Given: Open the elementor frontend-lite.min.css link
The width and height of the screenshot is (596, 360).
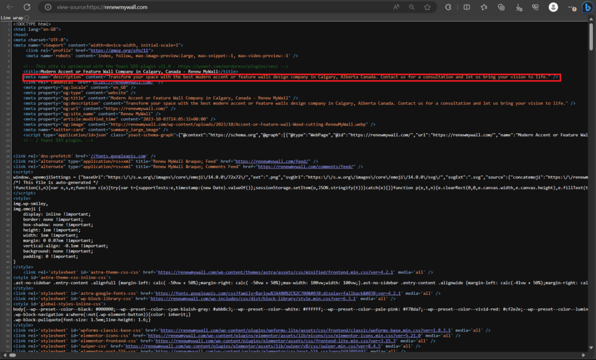Looking at the screenshot, I should pyautogui.click(x=275, y=341).
